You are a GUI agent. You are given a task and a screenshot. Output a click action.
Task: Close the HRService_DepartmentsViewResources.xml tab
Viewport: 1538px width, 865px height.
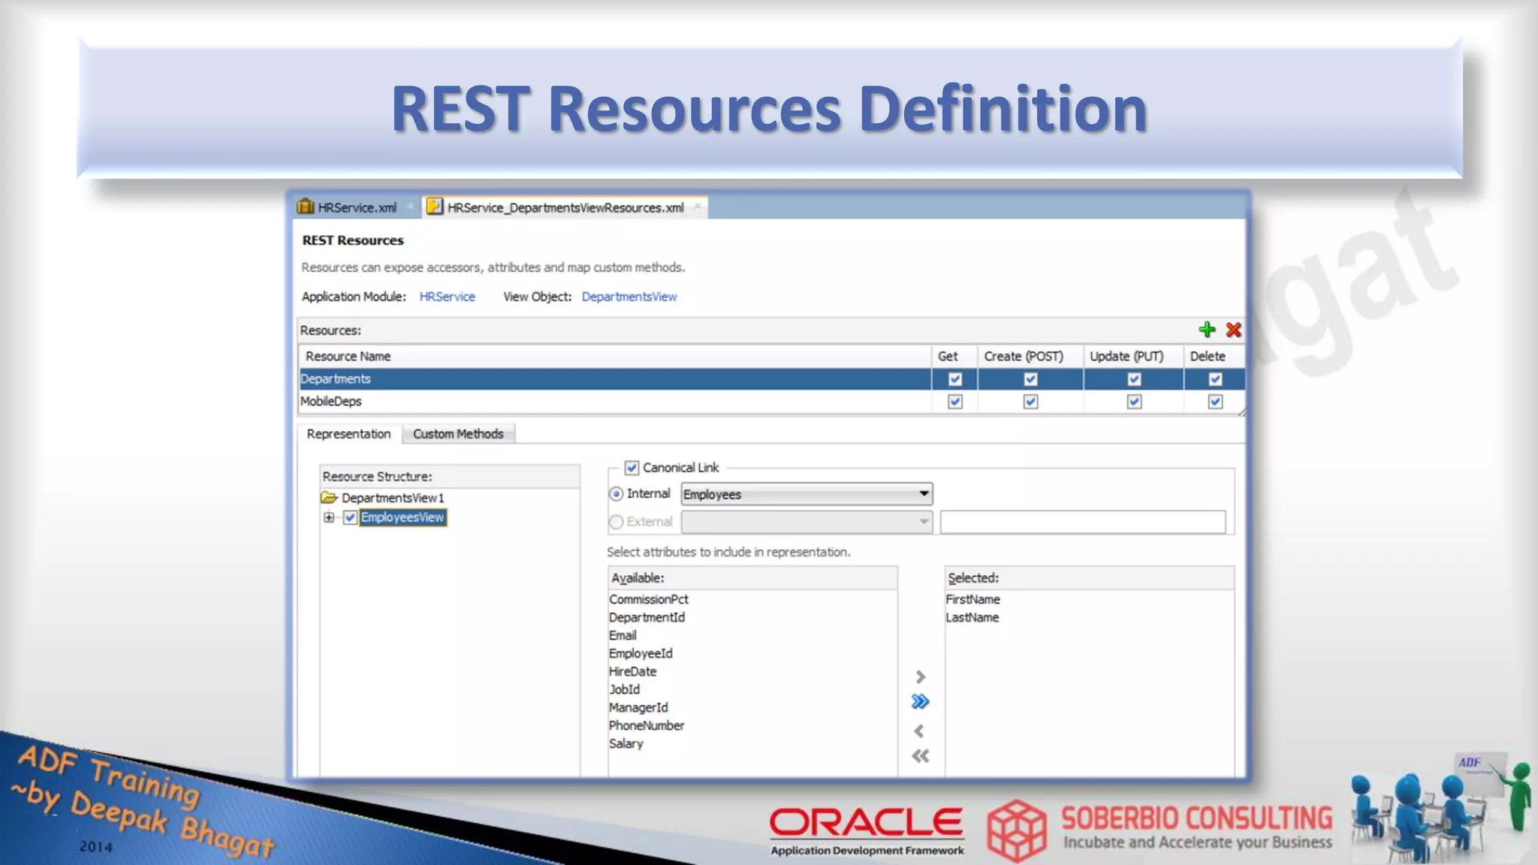(x=698, y=206)
